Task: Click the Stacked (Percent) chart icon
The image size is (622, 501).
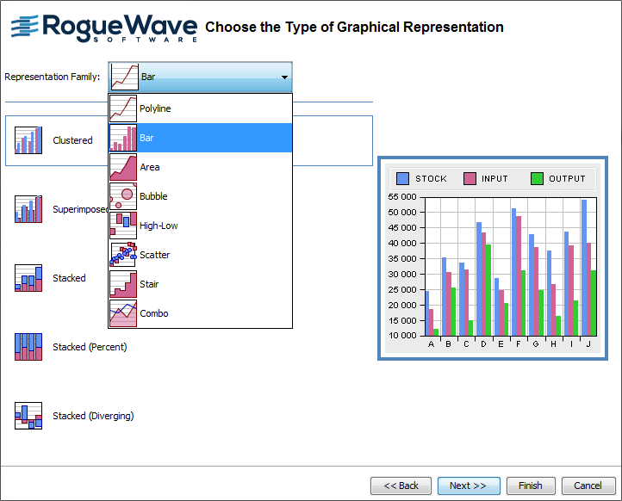Action: tap(28, 347)
